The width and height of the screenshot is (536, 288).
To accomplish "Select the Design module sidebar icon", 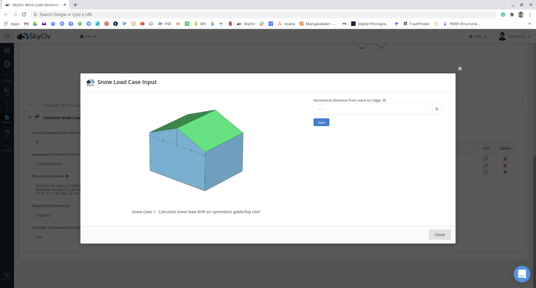I will tap(7, 118).
